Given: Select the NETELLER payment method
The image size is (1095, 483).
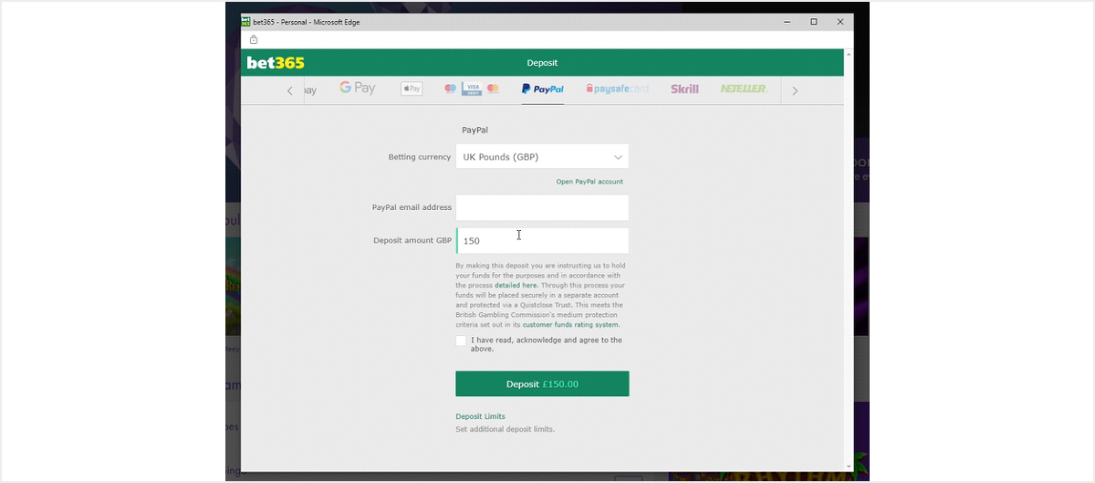Looking at the screenshot, I should (744, 89).
